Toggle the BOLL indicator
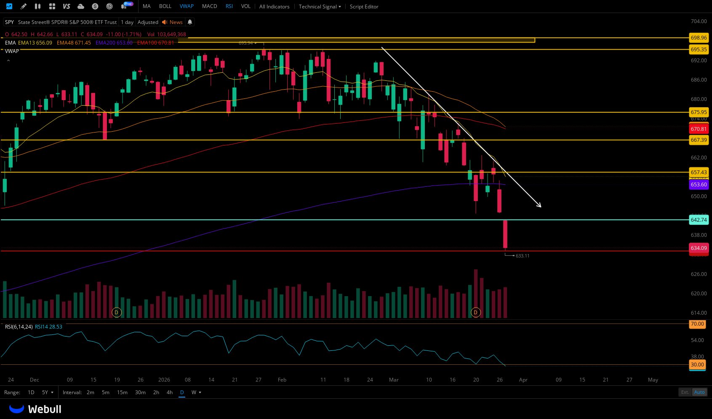 165,6
